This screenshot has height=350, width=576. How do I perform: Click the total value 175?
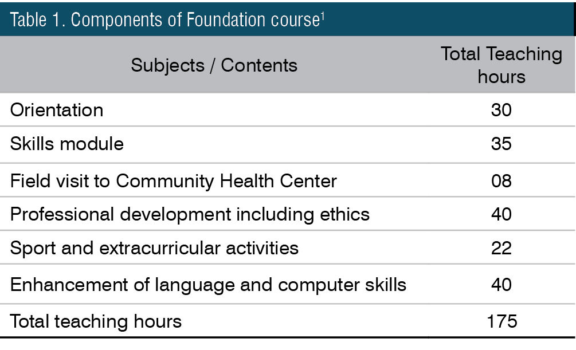point(502,321)
